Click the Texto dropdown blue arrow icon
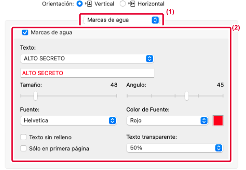Screen dimensions: 246x170 point(149,59)
